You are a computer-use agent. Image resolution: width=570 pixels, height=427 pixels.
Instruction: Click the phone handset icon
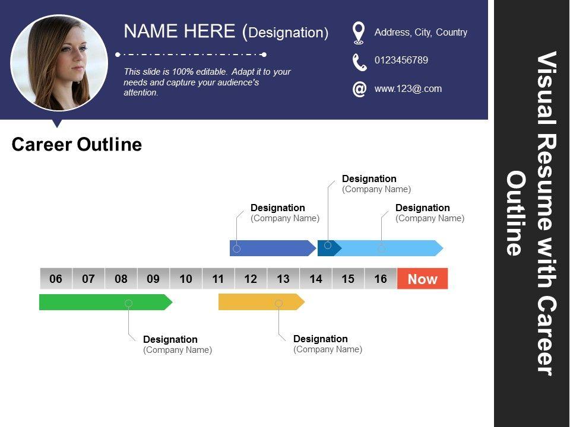(359, 62)
